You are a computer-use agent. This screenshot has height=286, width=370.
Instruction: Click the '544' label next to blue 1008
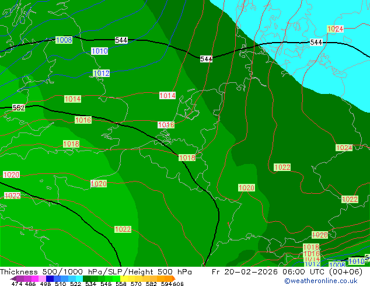pos(121,40)
